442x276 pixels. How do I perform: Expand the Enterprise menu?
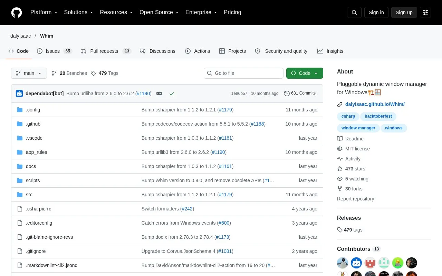[201, 12]
